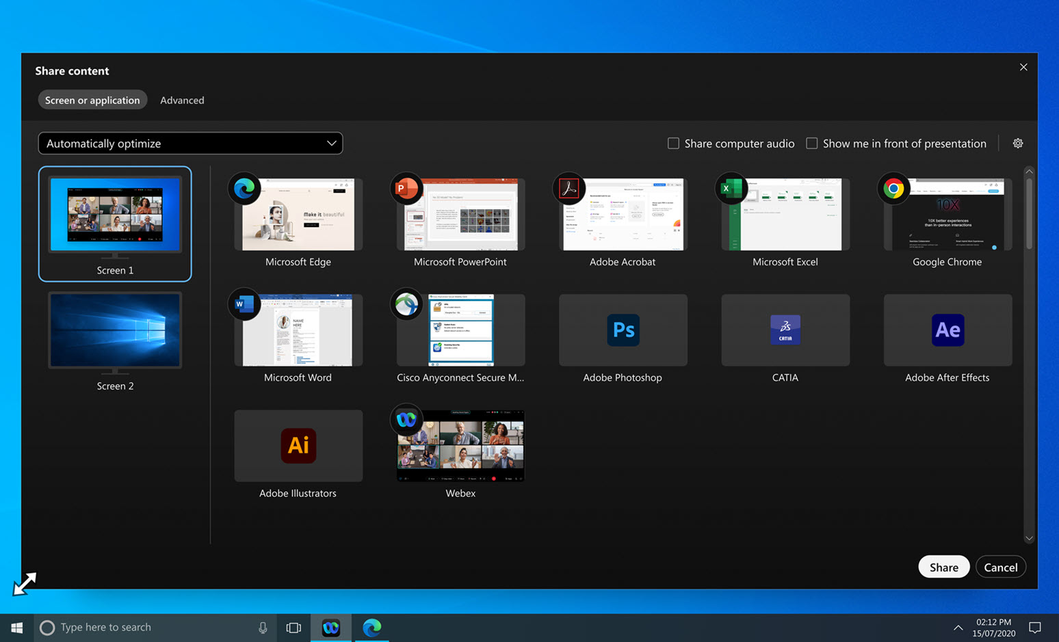Open the Automatically optimize dropdown
The image size is (1059, 642).
(190, 144)
